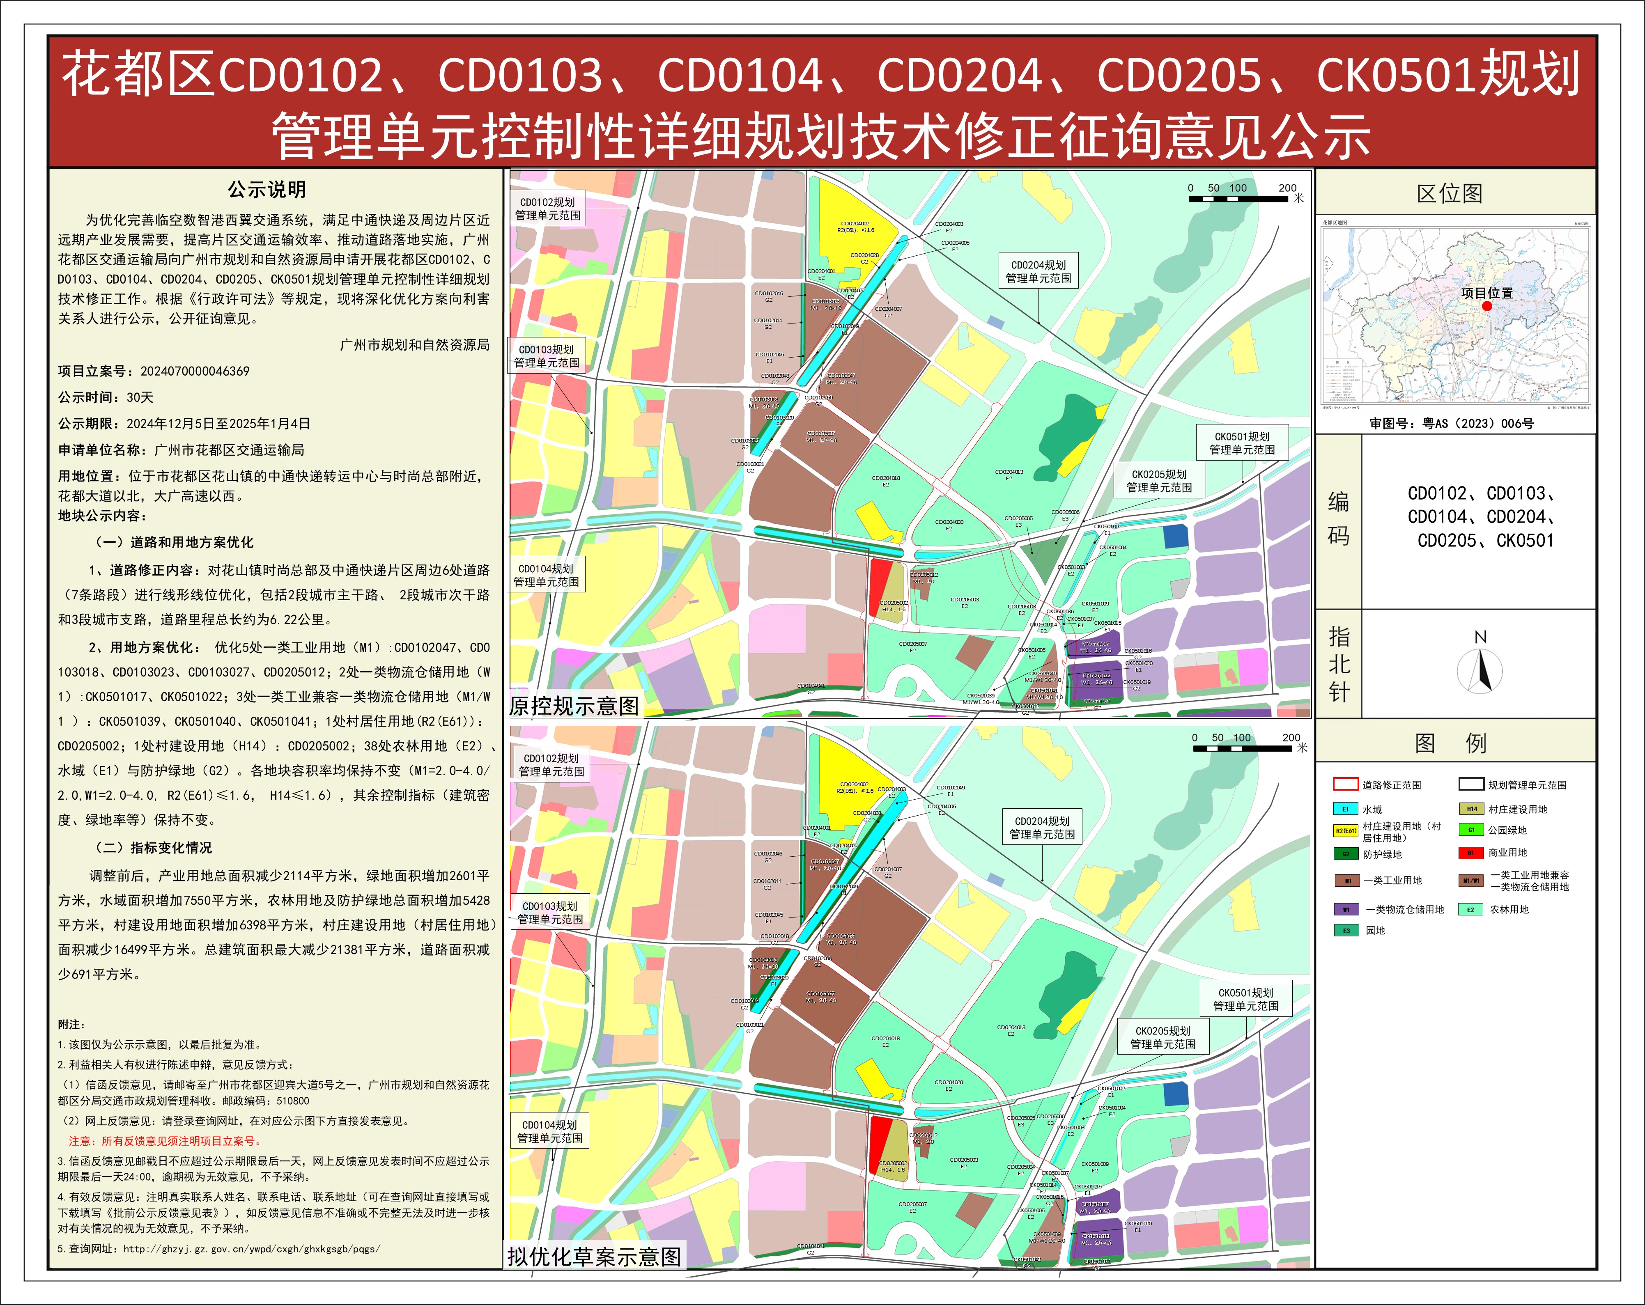Click the 附注 notes heading
Image resolution: width=1645 pixels, height=1305 pixels.
click(x=72, y=1024)
